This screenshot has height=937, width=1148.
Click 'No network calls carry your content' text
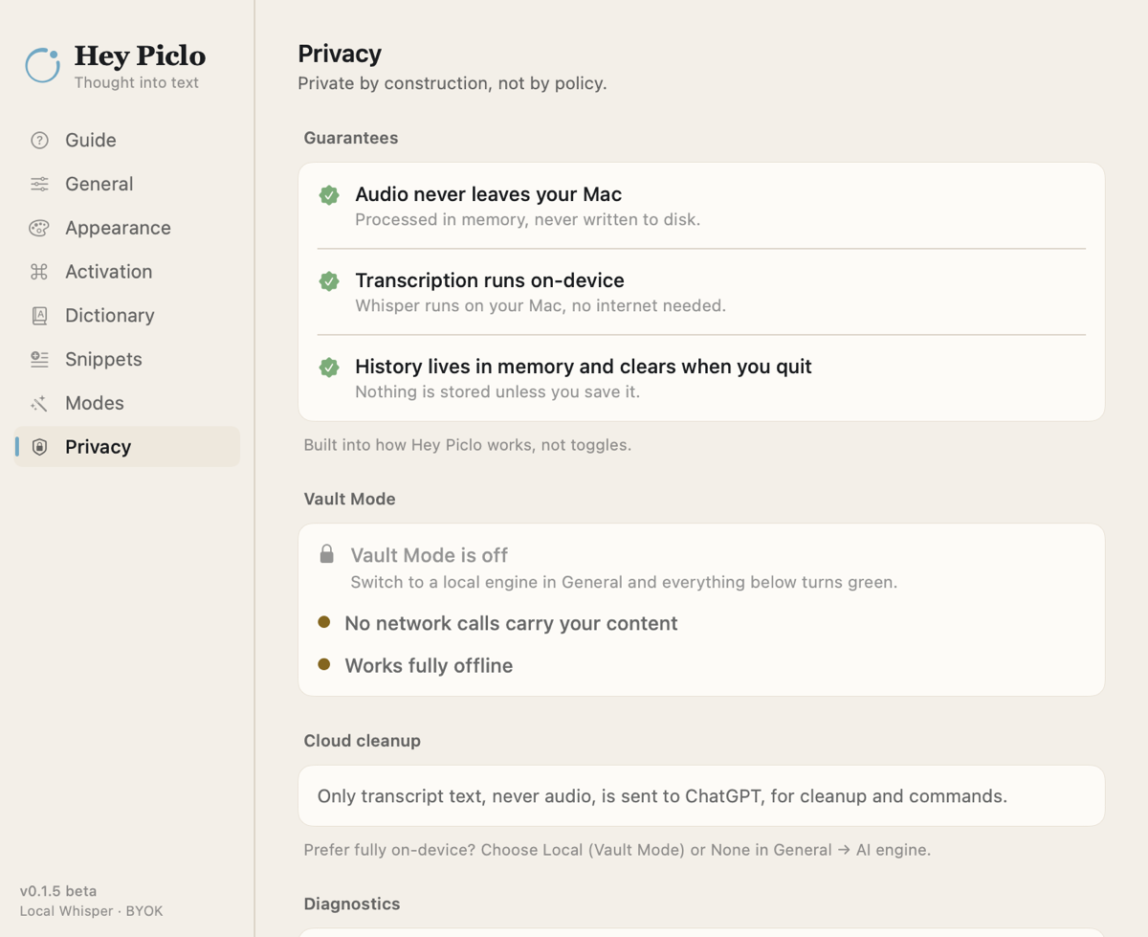(511, 623)
